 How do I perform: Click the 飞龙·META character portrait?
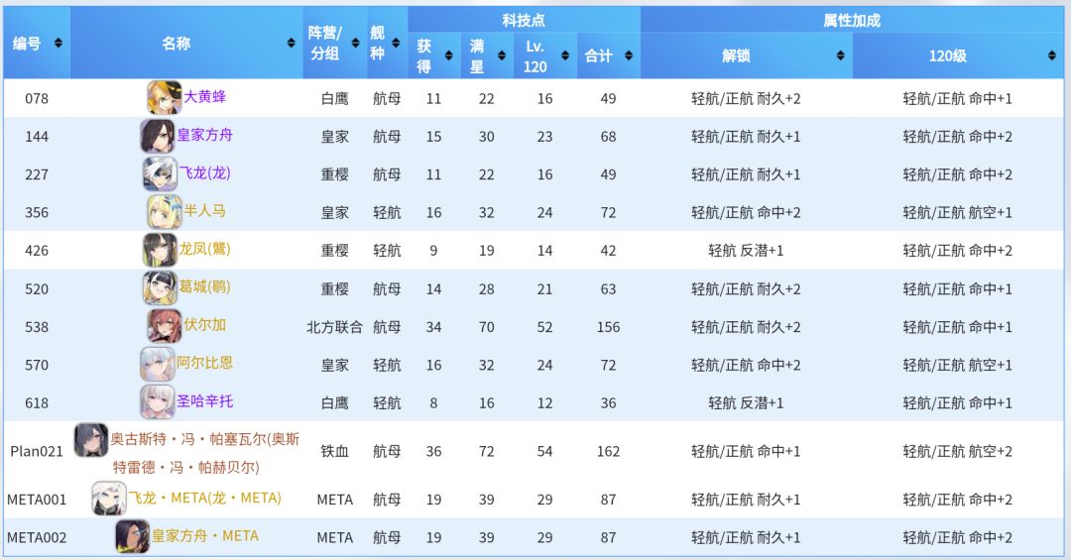(x=108, y=498)
